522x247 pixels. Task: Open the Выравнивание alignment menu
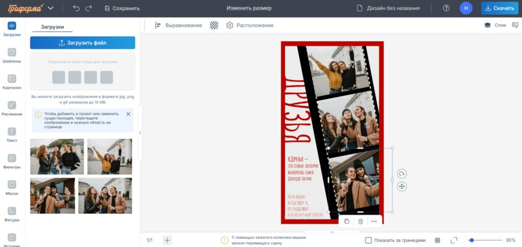tap(178, 25)
